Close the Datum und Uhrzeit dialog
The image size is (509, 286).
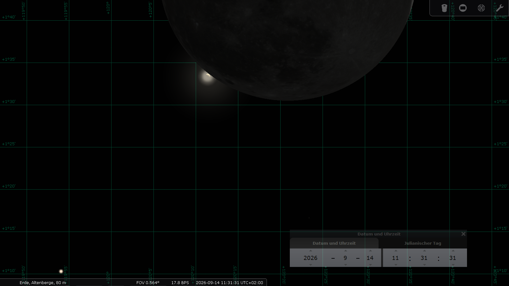point(464,234)
